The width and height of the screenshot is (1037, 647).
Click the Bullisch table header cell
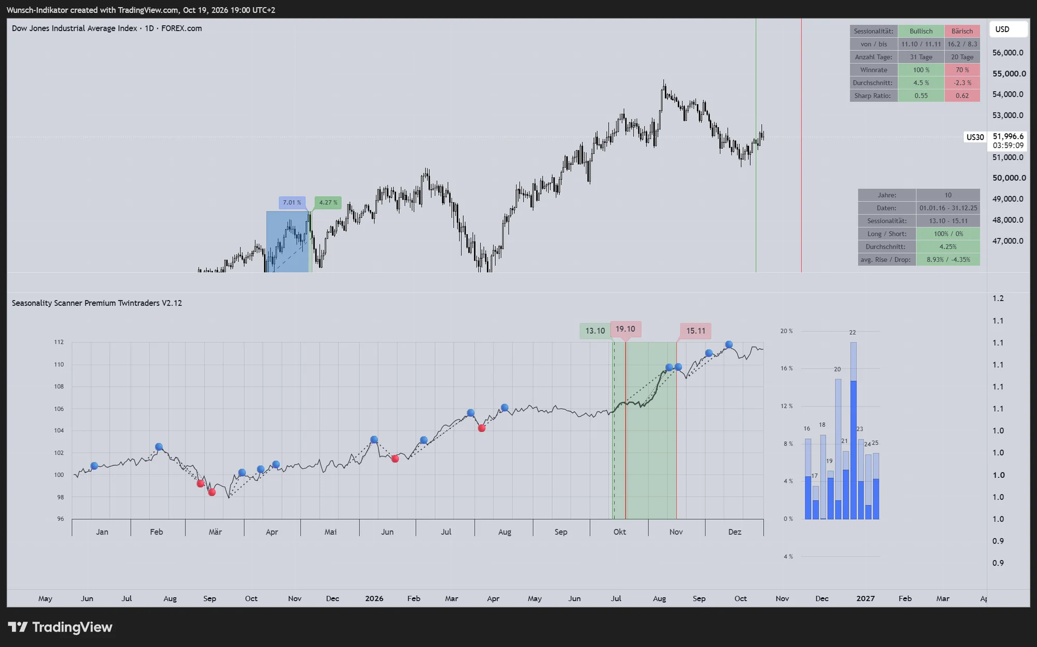[x=921, y=31]
